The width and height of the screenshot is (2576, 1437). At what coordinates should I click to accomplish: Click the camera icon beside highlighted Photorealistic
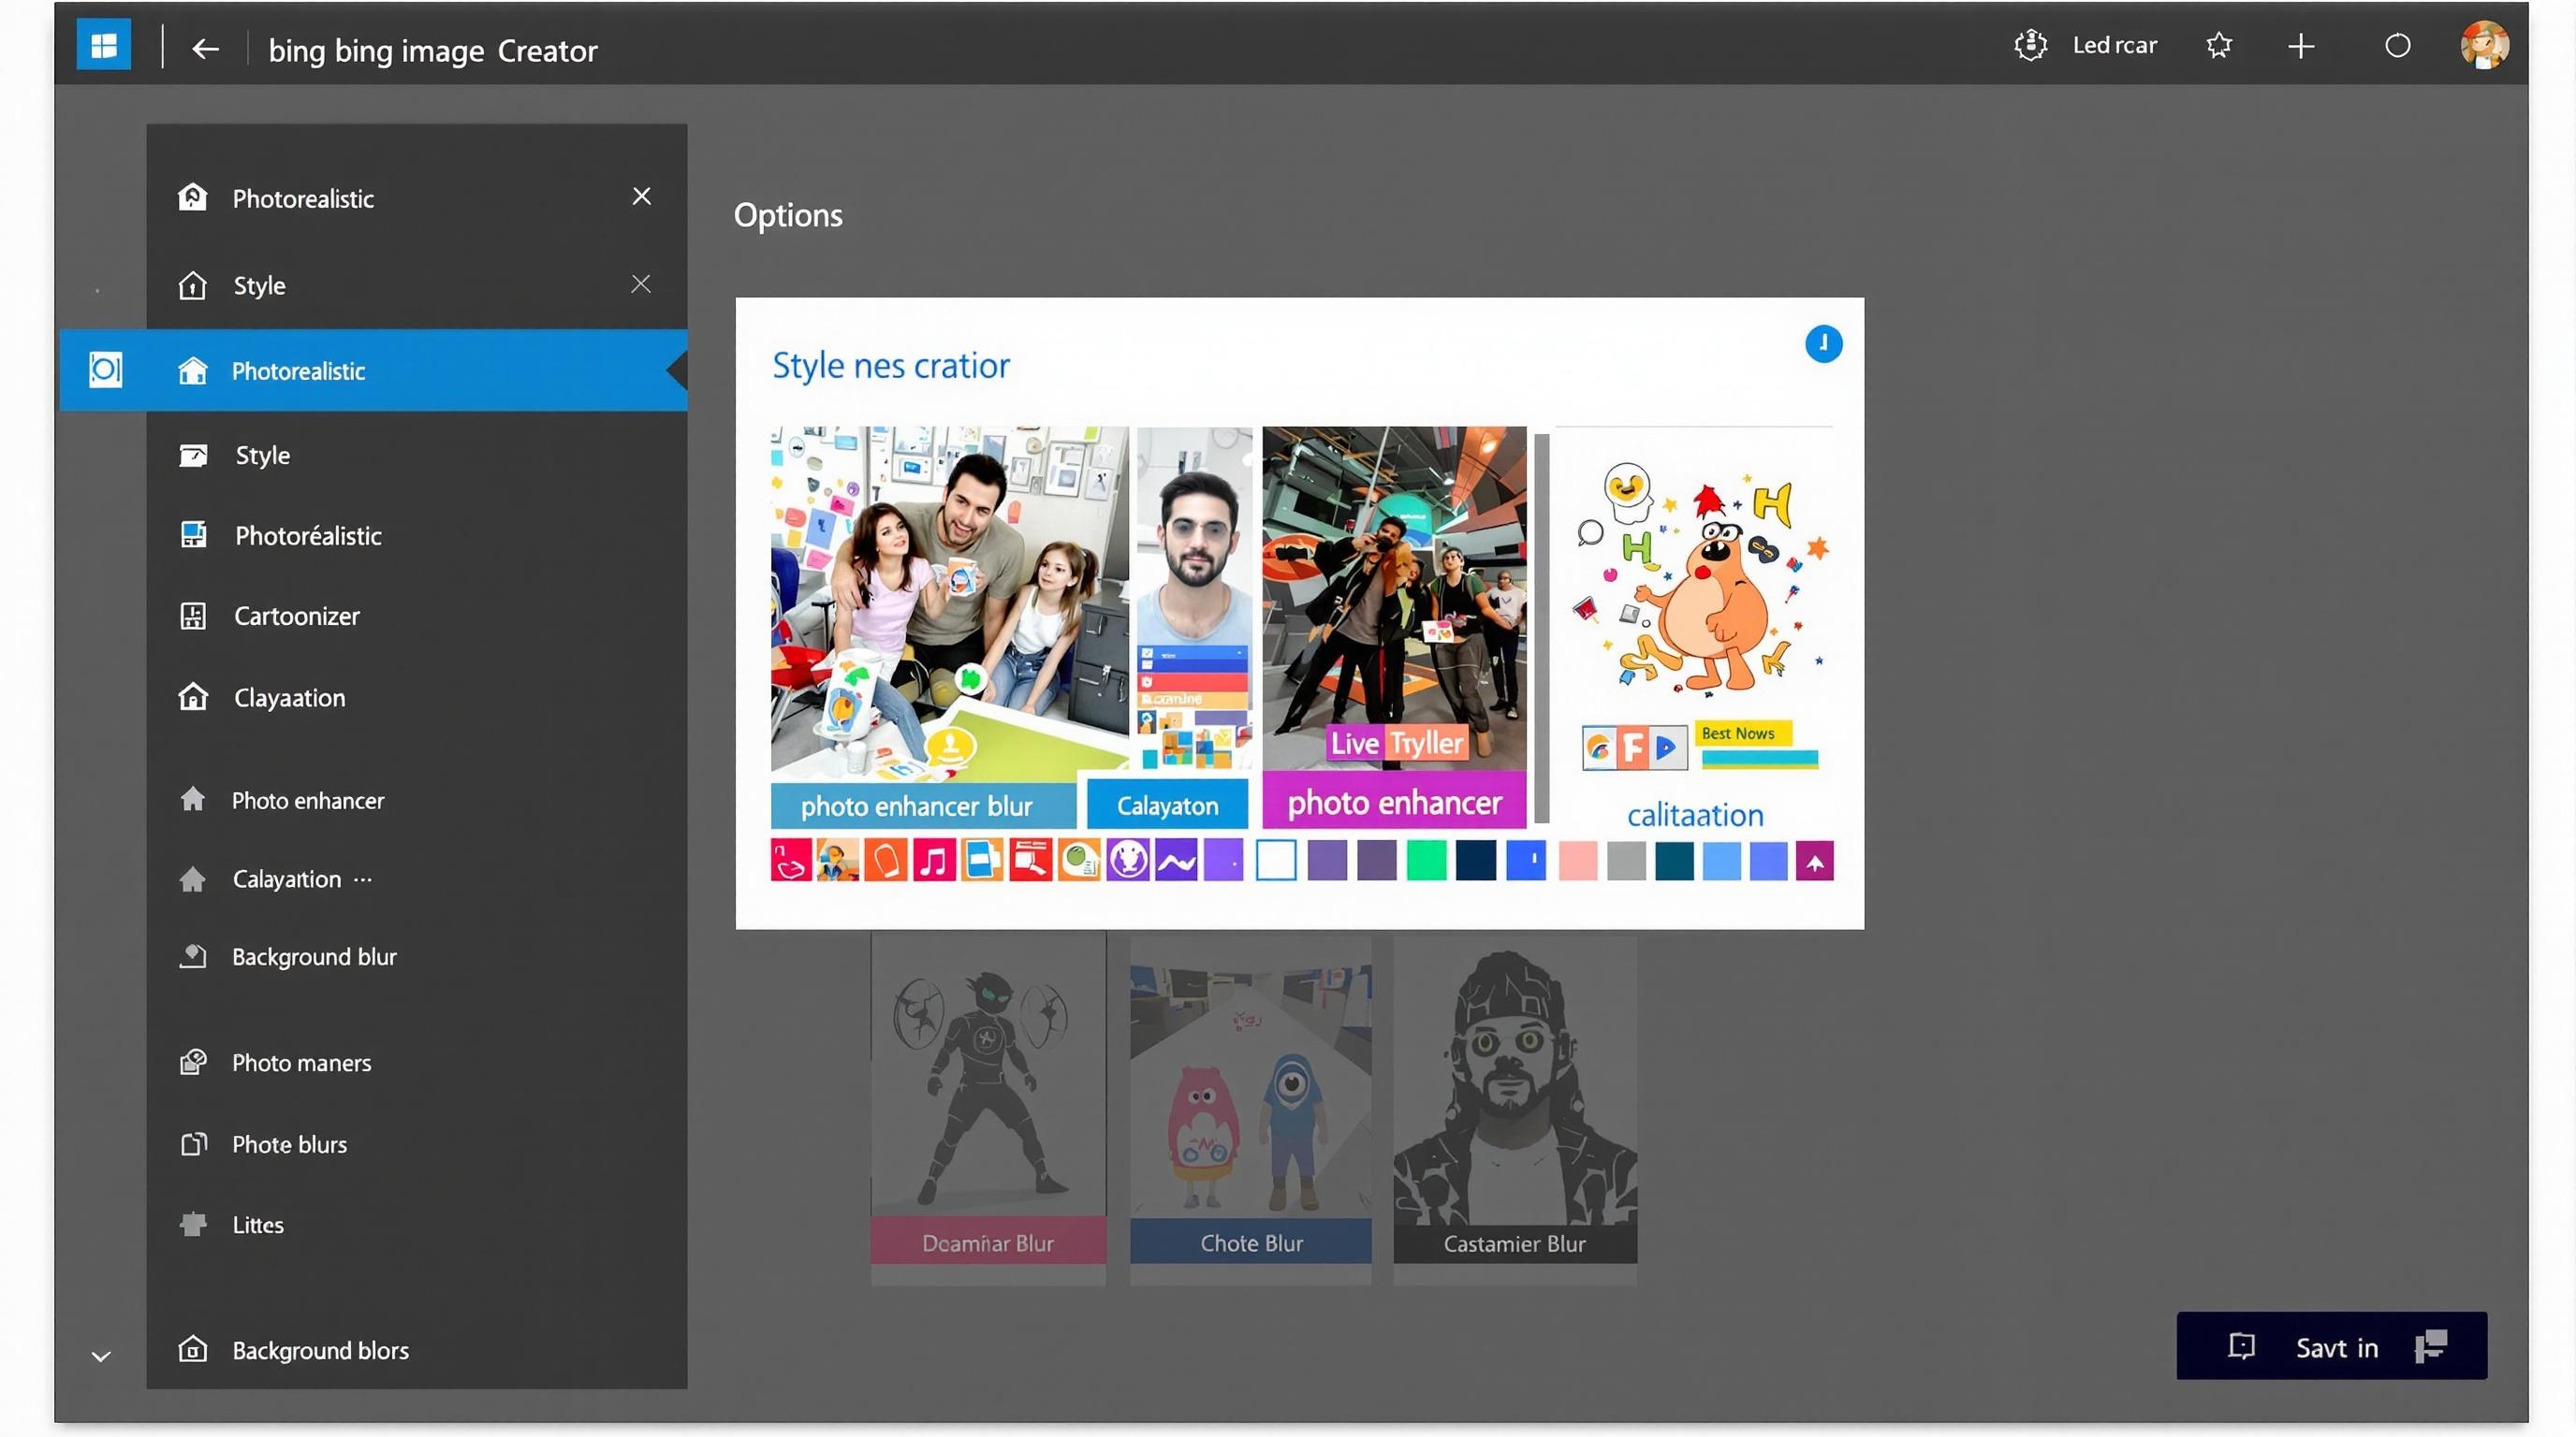(105, 370)
